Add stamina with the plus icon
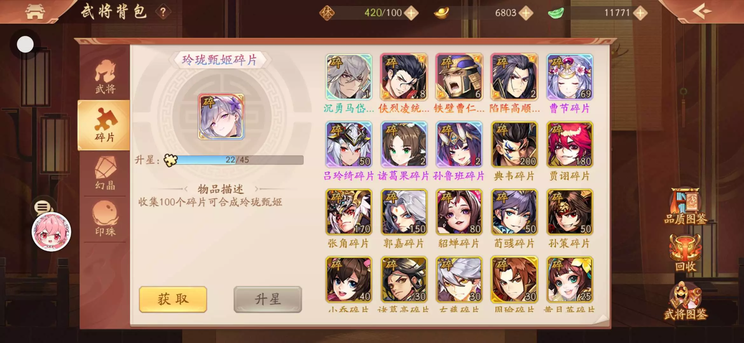Viewport: 744px width, 343px height. (411, 13)
